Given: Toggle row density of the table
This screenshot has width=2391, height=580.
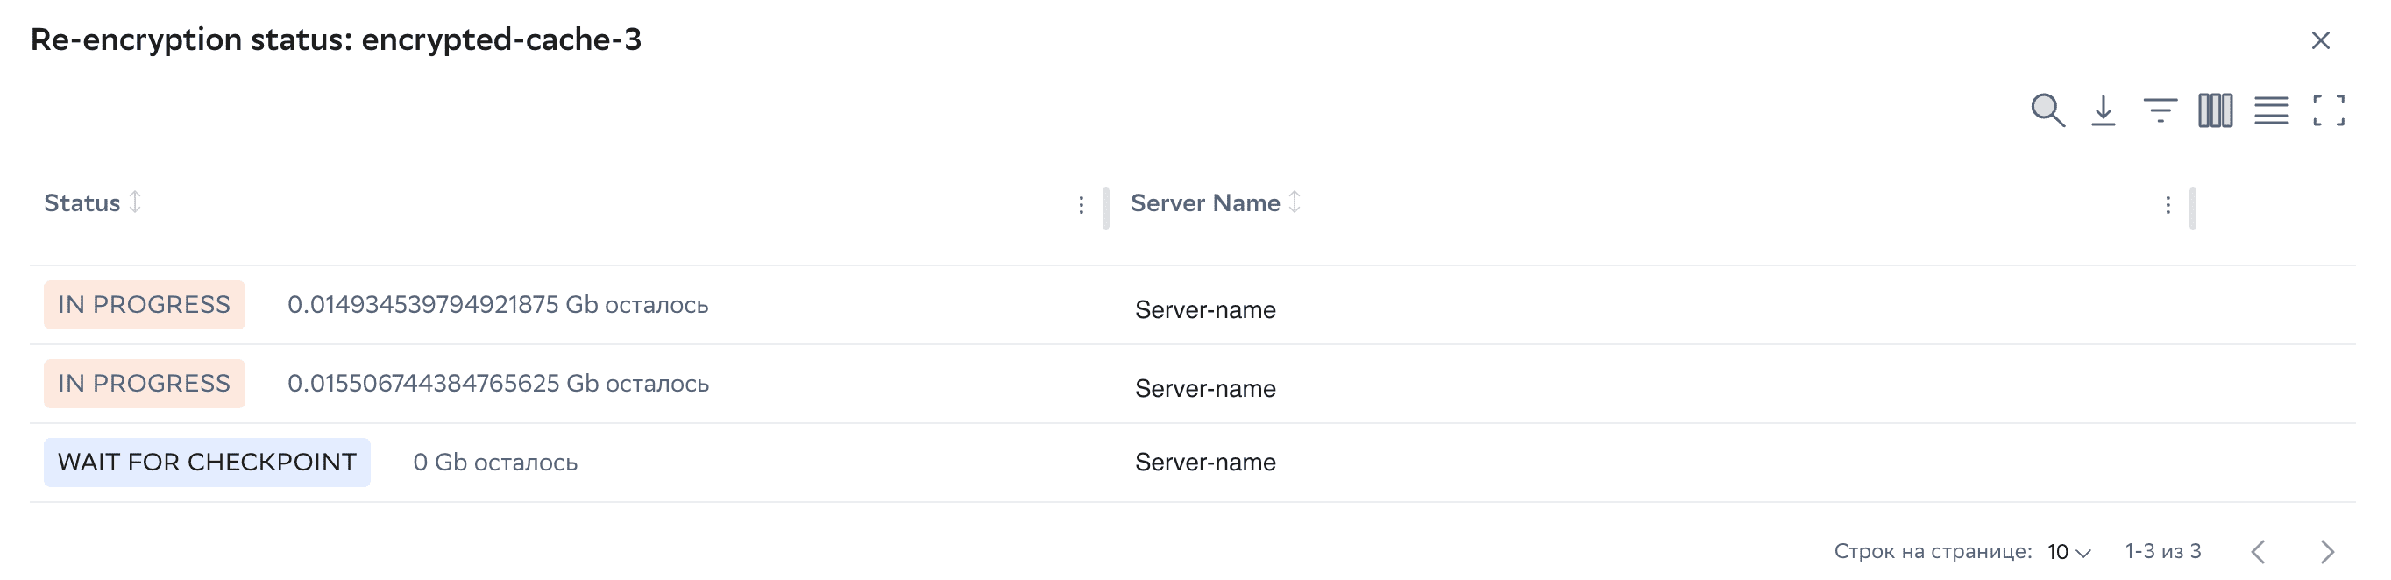Looking at the screenshot, I should pyautogui.click(x=2271, y=110).
